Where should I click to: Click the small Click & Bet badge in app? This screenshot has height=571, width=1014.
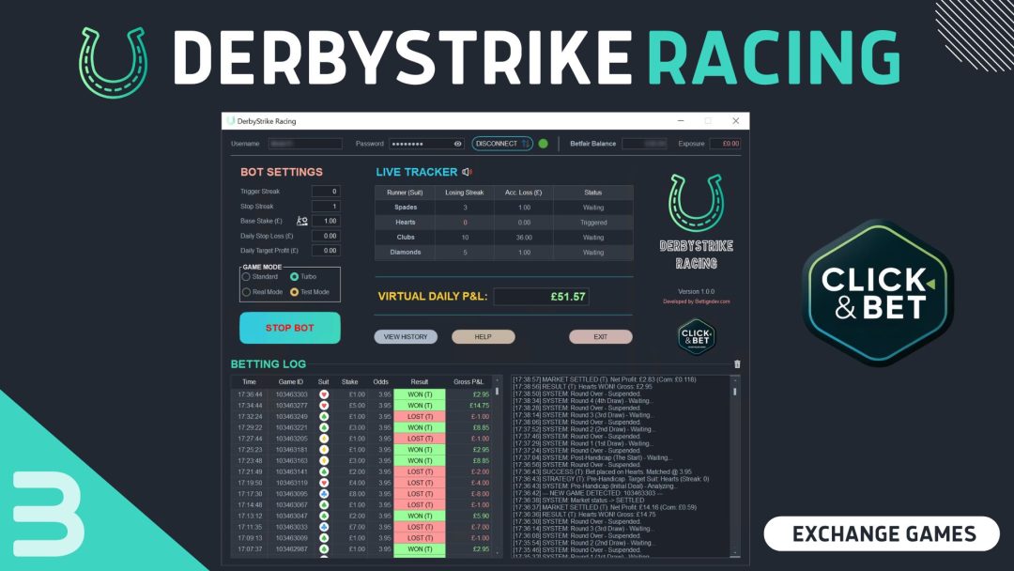pos(697,337)
